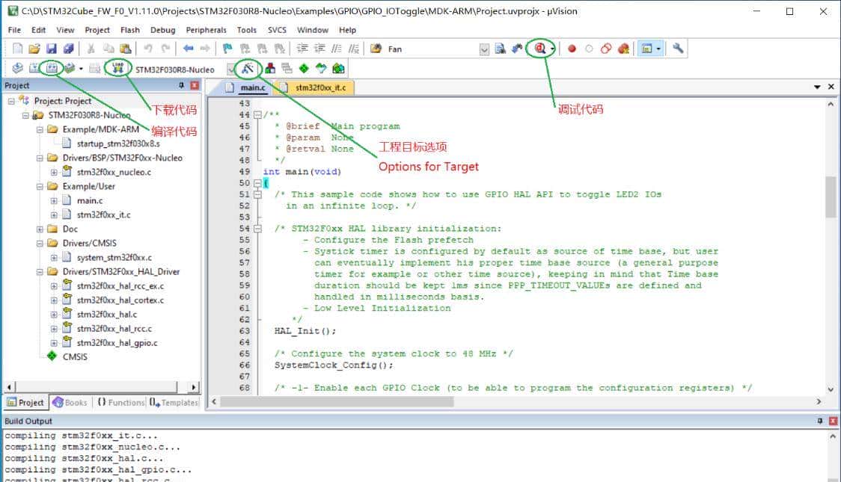Select stm32f0xx_hal_gpio.c in project tree

click(x=117, y=343)
